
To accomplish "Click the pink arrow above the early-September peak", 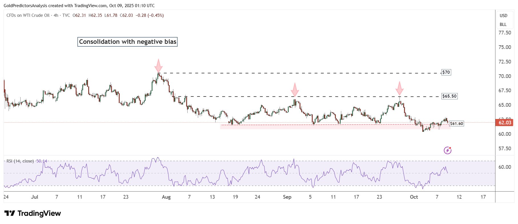I will click(295, 90).
